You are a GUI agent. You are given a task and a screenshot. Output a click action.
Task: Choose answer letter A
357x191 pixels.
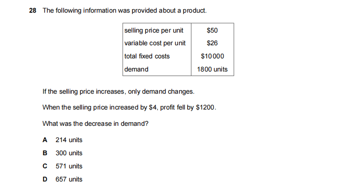(x=44, y=140)
